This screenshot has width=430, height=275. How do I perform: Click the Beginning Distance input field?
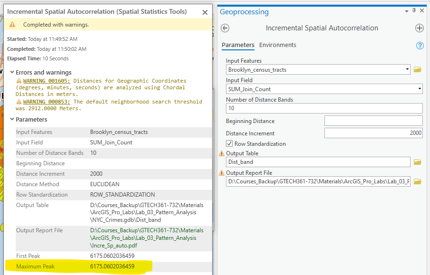pos(373,121)
